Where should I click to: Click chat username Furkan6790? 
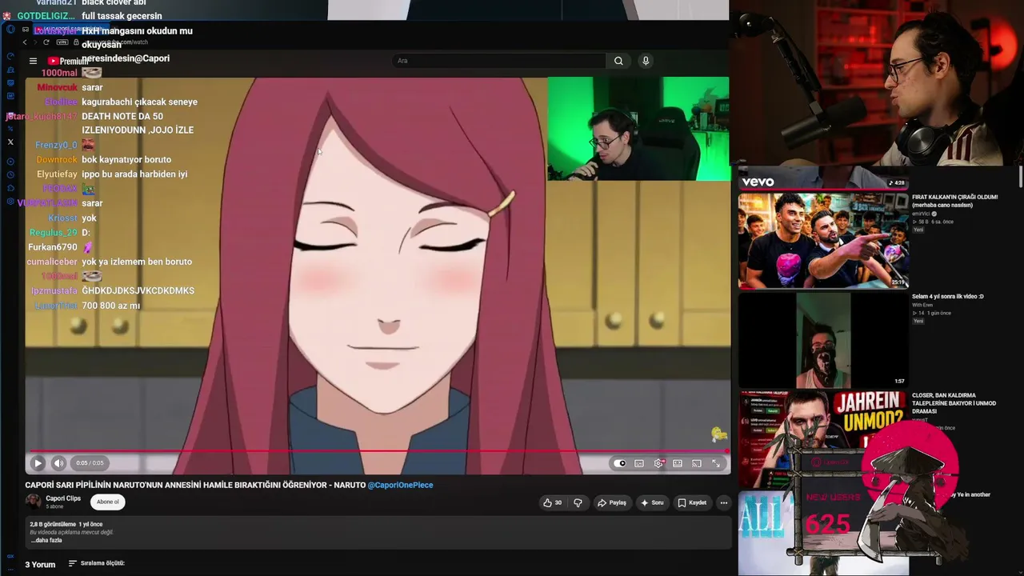(53, 247)
